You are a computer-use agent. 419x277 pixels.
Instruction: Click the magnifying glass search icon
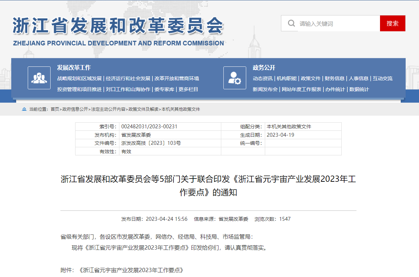click(x=291, y=24)
